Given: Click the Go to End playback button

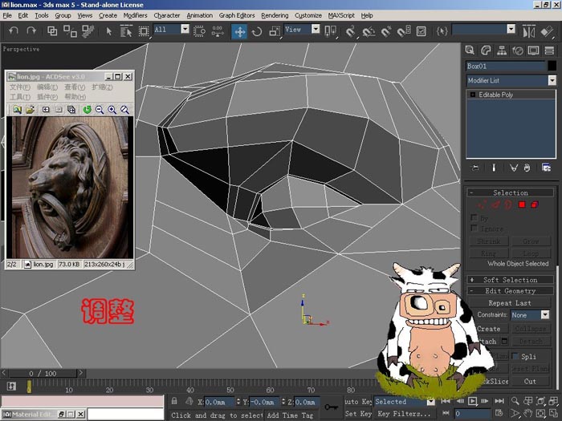Looking at the screenshot, I should (499, 401).
